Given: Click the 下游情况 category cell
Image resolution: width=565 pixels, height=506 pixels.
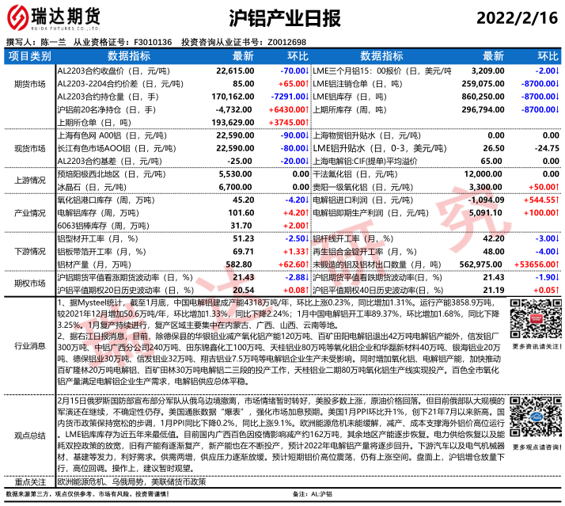Looking at the screenshot, I should click(x=29, y=251).
